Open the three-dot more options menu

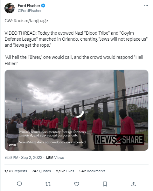click(146, 6)
